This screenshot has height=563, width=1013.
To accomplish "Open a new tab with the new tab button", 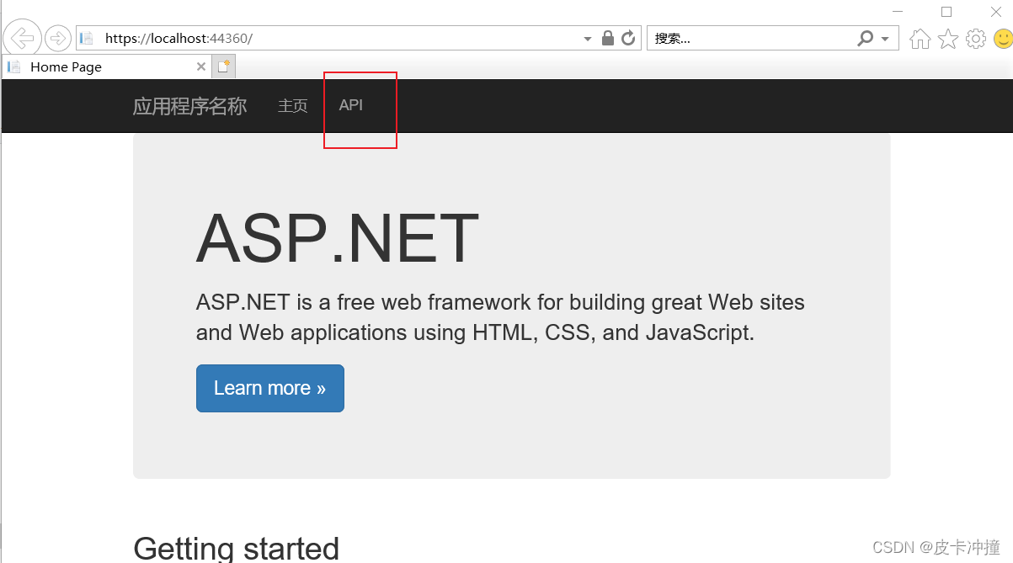I will pos(223,66).
